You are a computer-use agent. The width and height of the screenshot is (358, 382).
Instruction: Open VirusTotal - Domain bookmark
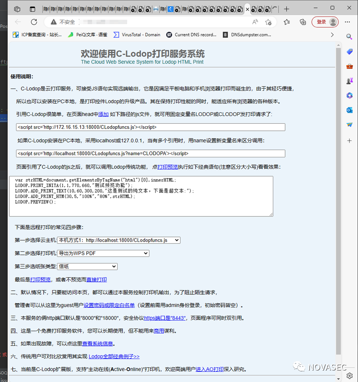(x=137, y=35)
